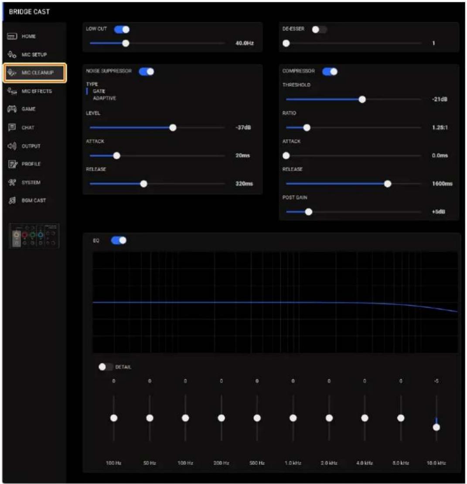
Task: Click the 20ms attack value
Action: [243, 155]
